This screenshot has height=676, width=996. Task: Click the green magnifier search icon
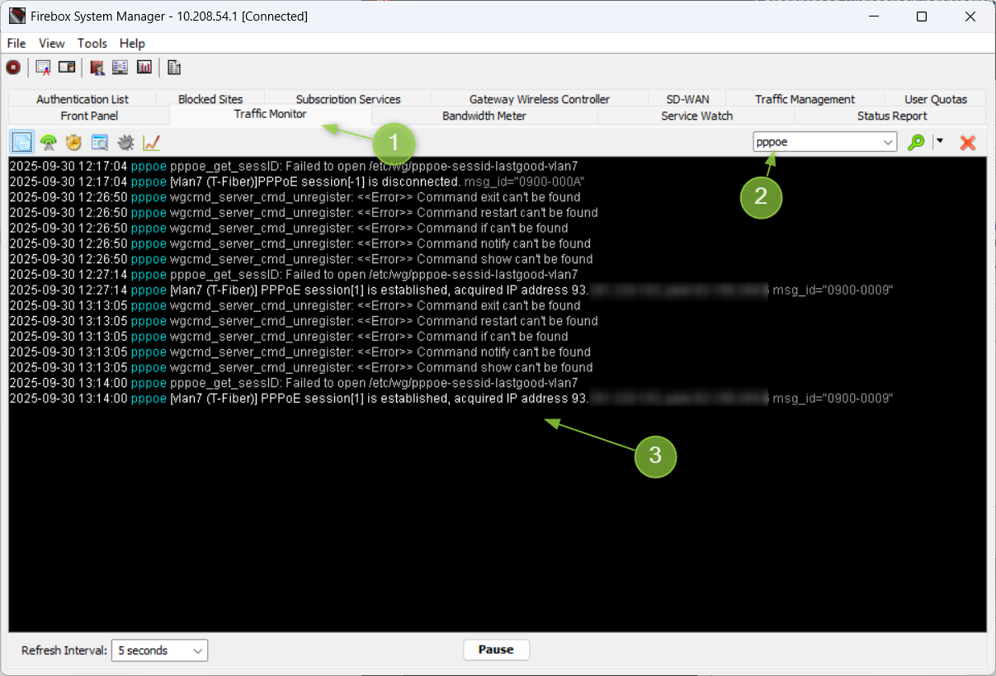coord(915,142)
